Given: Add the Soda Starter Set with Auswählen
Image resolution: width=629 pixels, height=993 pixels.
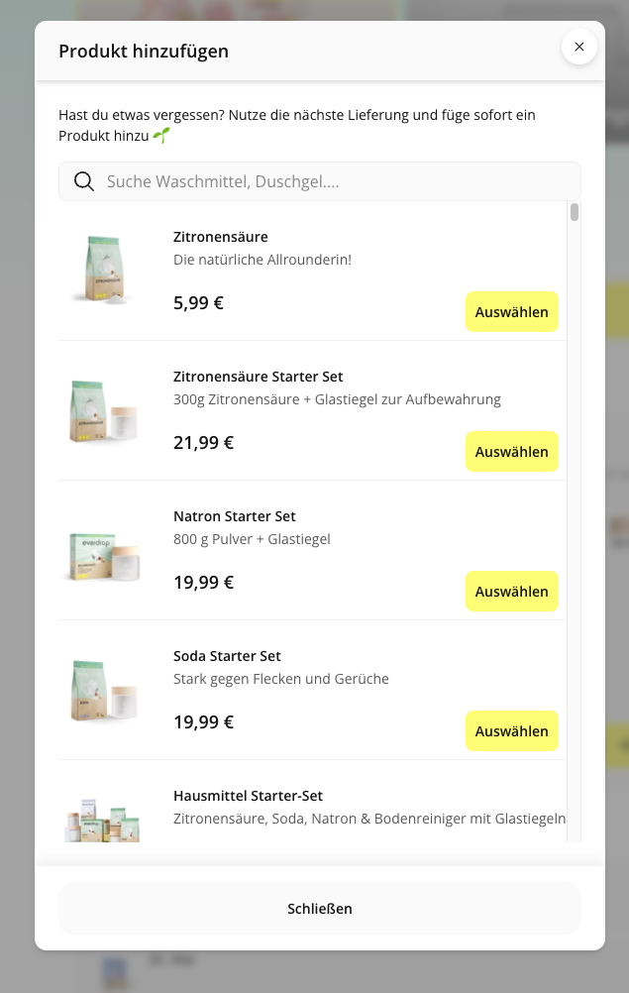Looking at the screenshot, I should pos(511,730).
